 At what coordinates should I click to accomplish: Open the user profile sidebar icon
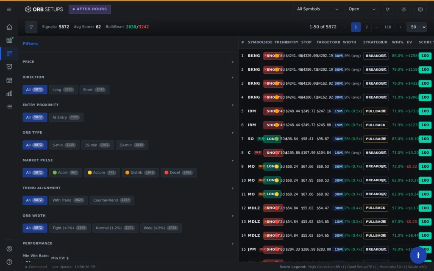pos(9,249)
